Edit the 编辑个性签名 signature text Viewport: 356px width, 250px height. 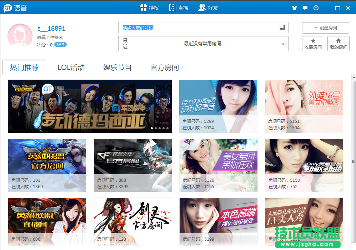(x=50, y=37)
